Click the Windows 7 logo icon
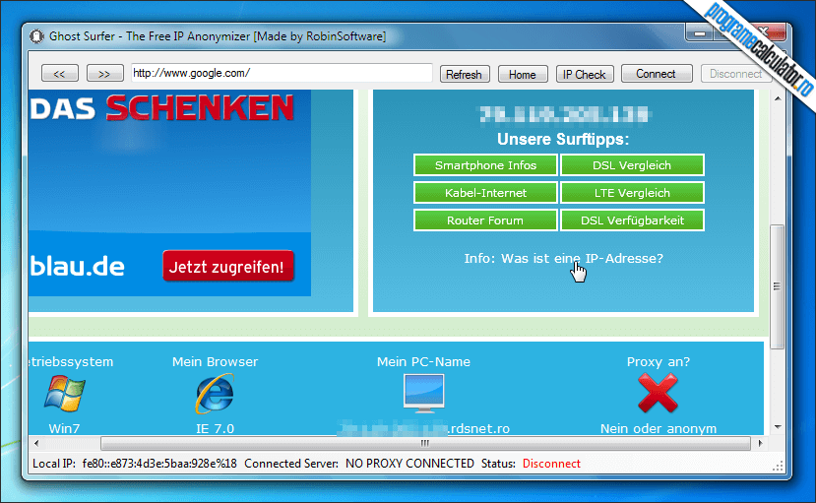 coord(65,394)
